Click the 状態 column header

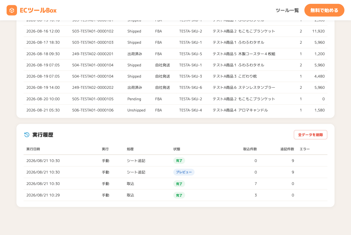coord(177,149)
